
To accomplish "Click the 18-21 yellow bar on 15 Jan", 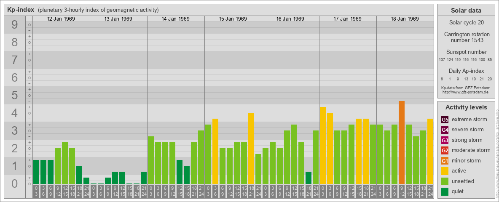I will 251,148.
